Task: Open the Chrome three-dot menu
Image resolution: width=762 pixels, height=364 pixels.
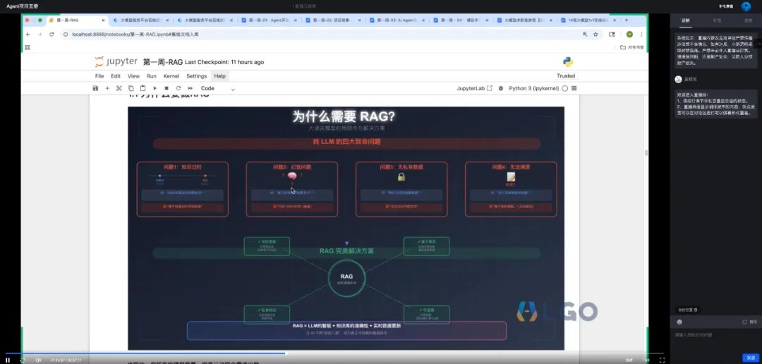Action: [641, 35]
